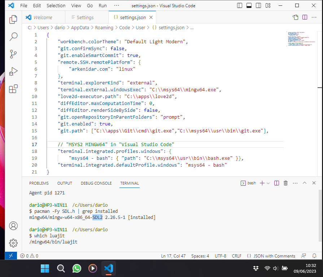
Task: Open the Manage gear icon
Action: coord(13,243)
